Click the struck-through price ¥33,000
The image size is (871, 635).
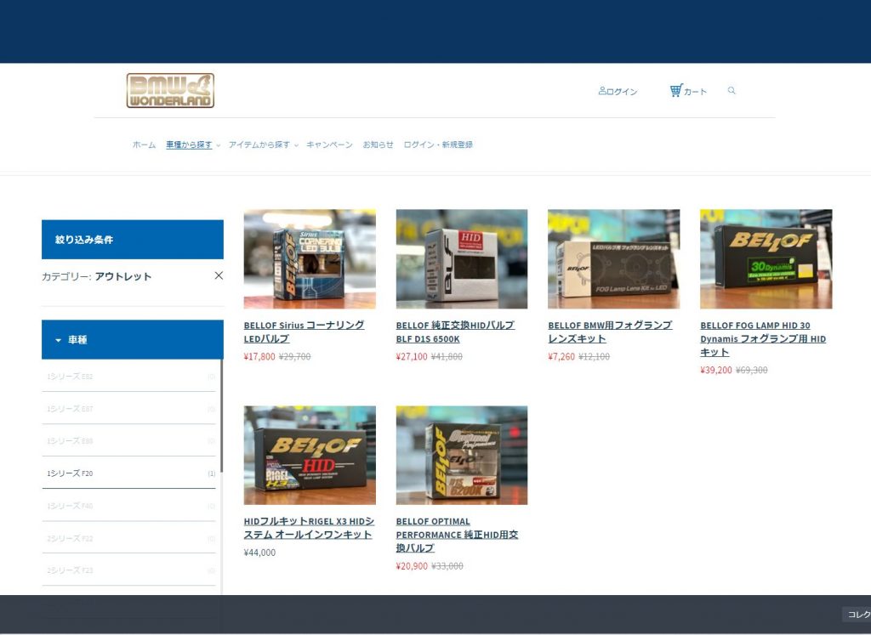(x=447, y=566)
